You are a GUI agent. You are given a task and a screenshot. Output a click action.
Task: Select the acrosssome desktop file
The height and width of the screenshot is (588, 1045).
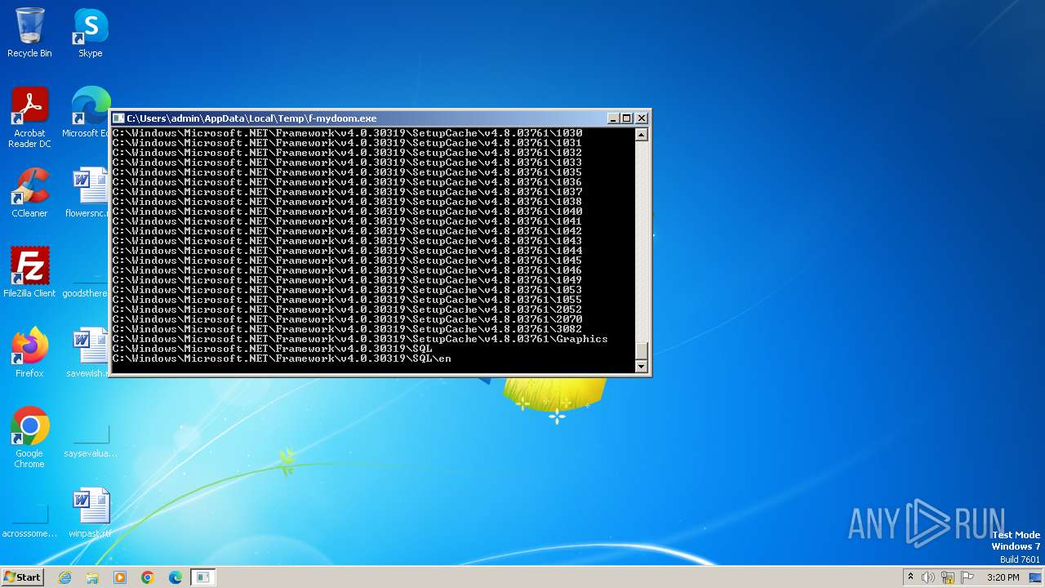pos(29,522)
